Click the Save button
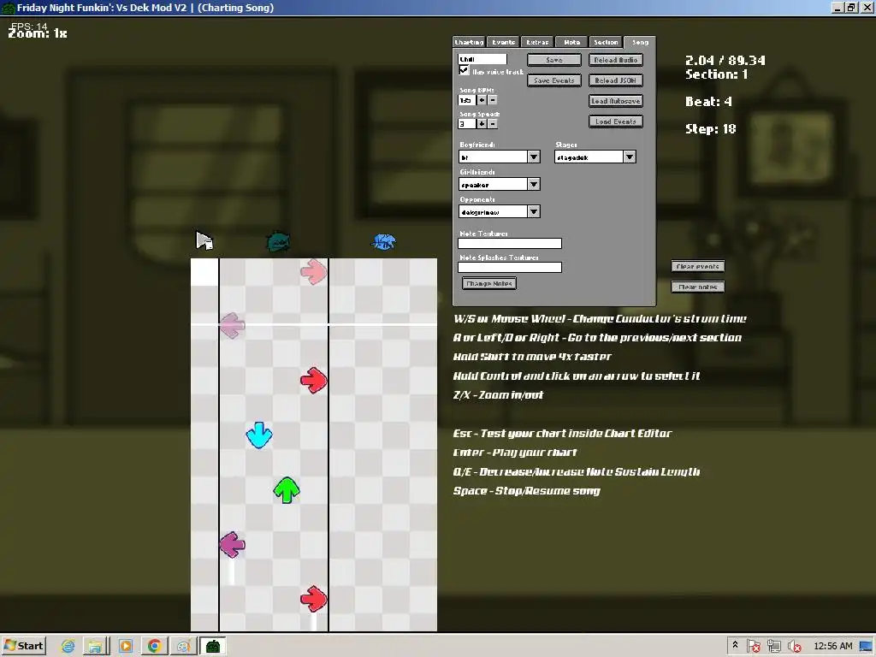Viewport: 876px width, 657px height. 554,60
